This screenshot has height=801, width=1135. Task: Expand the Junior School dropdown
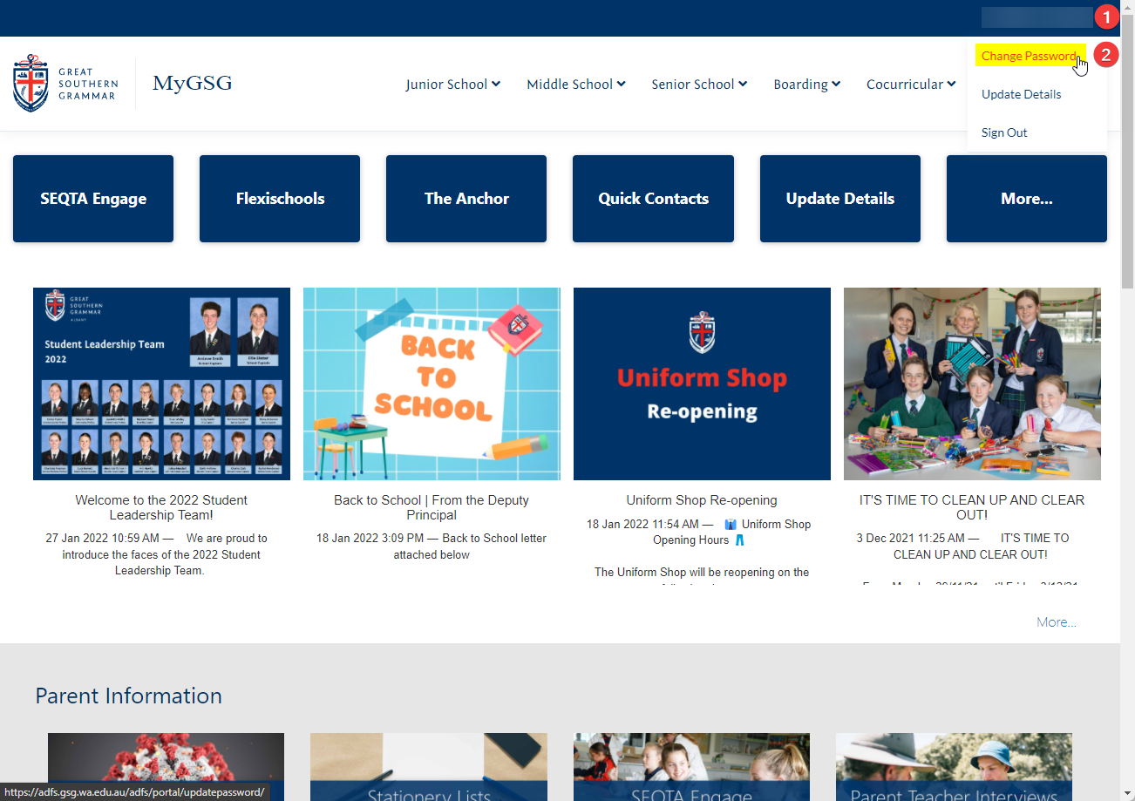452,84
